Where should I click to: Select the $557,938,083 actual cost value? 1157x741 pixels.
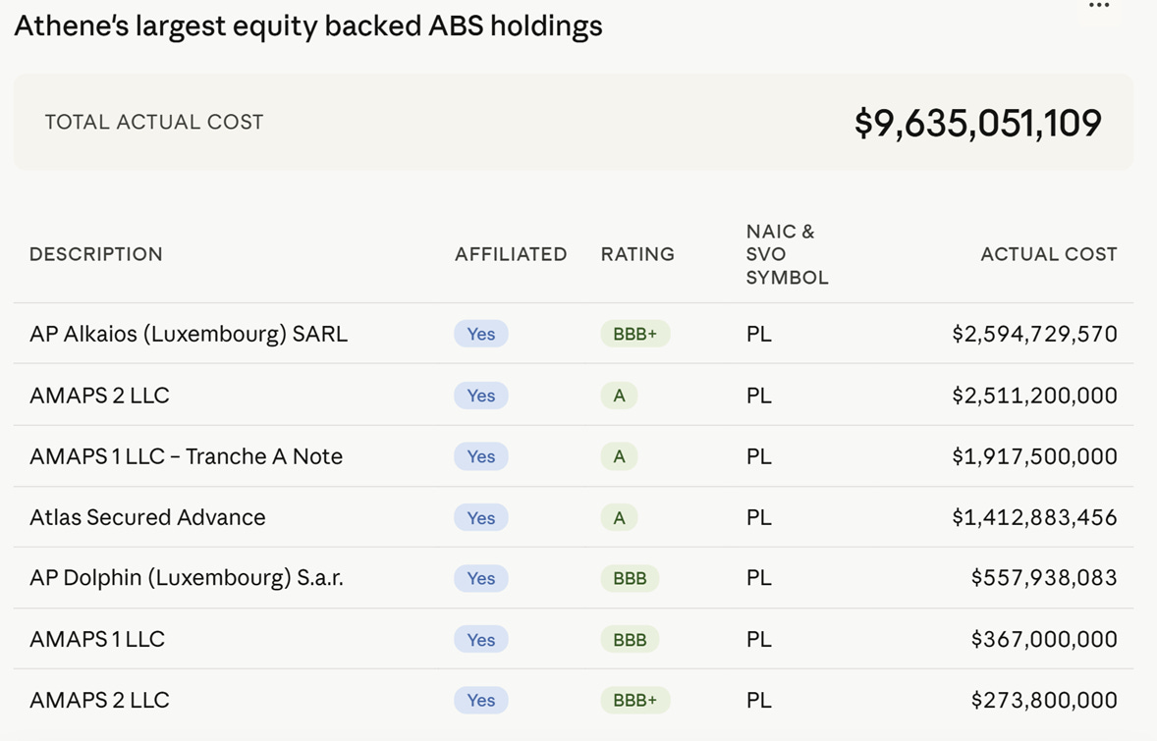(1044, 577)
